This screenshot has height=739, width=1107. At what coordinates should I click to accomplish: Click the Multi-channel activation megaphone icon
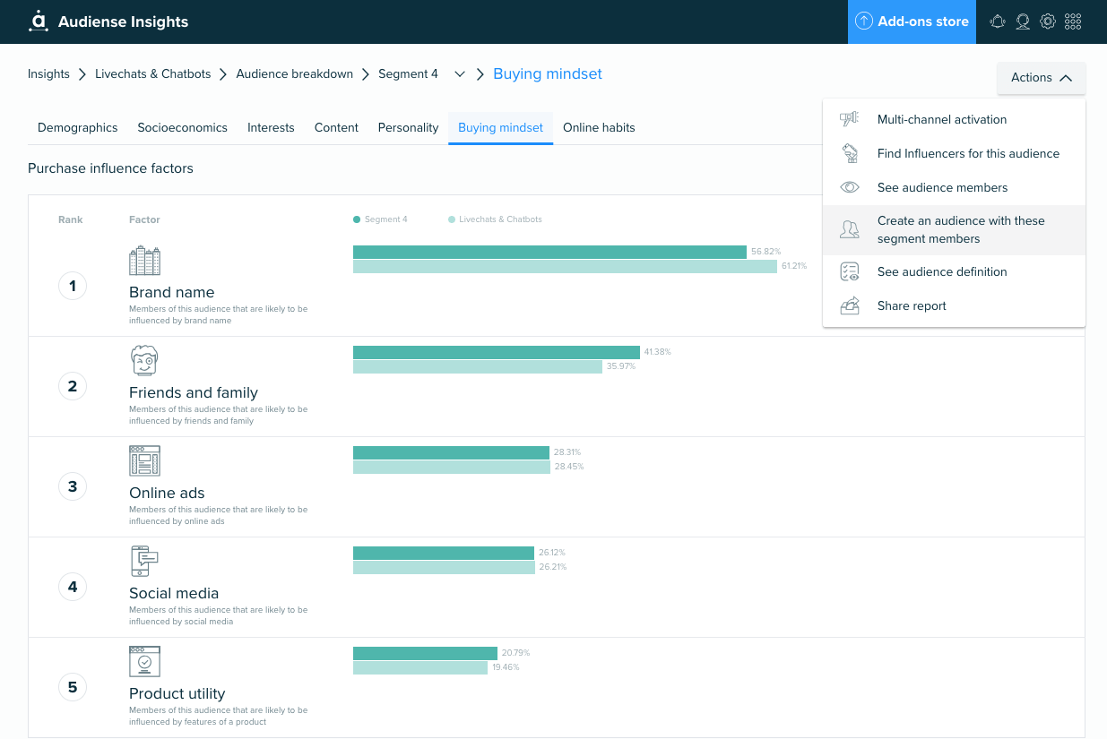849,119
